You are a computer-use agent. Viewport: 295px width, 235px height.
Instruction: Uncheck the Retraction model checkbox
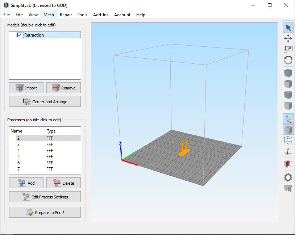[x=20, y=35]
